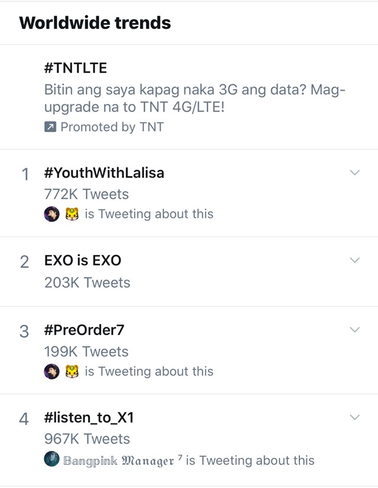
Task: Open chevron menu for #PreOrder7 trend
Action: coord(355,330)
